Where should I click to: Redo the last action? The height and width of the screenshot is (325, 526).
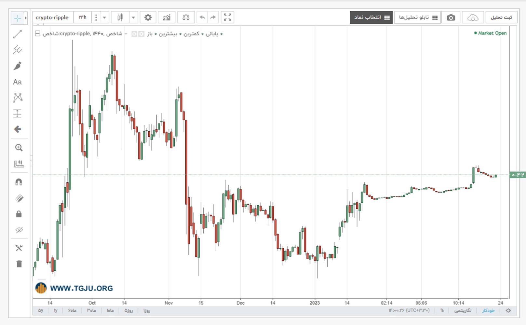click(x=213, y=17)
